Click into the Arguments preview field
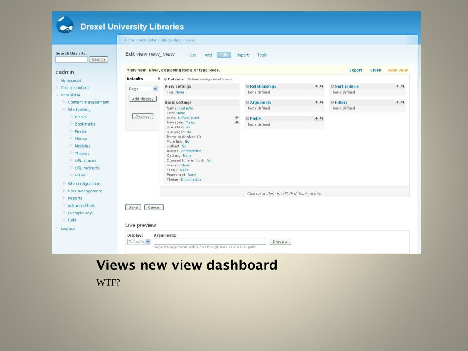This screenshot has height=351, width=468. point(210,242)
